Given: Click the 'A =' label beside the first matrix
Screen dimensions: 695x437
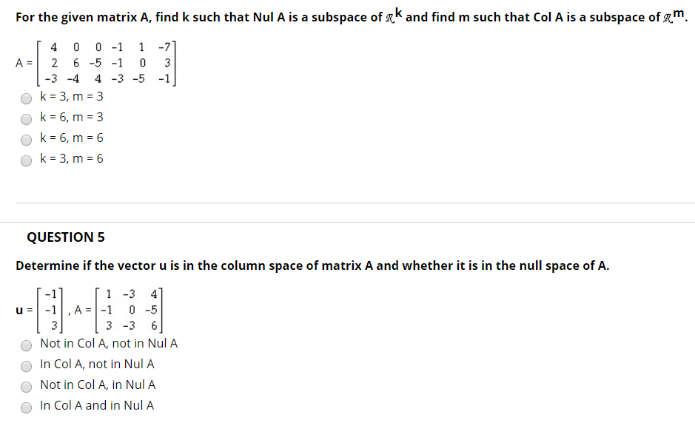Looking at the screenshot, I should (x=24, y=63).
